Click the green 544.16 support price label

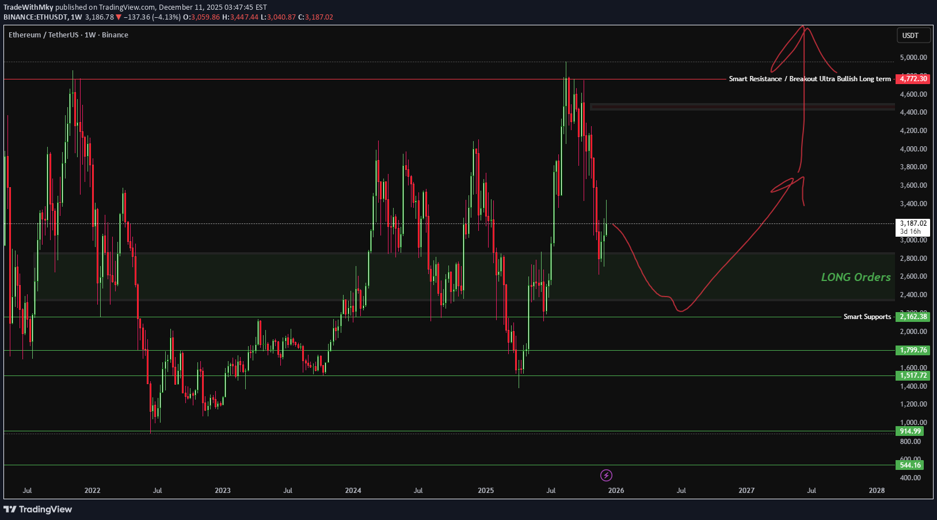[912, 465]
